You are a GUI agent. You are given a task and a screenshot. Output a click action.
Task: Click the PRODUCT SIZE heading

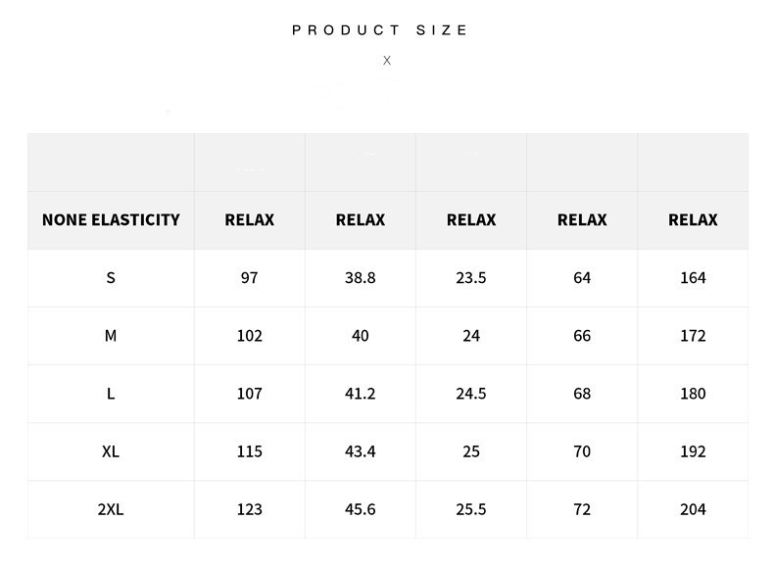[380, 30]
